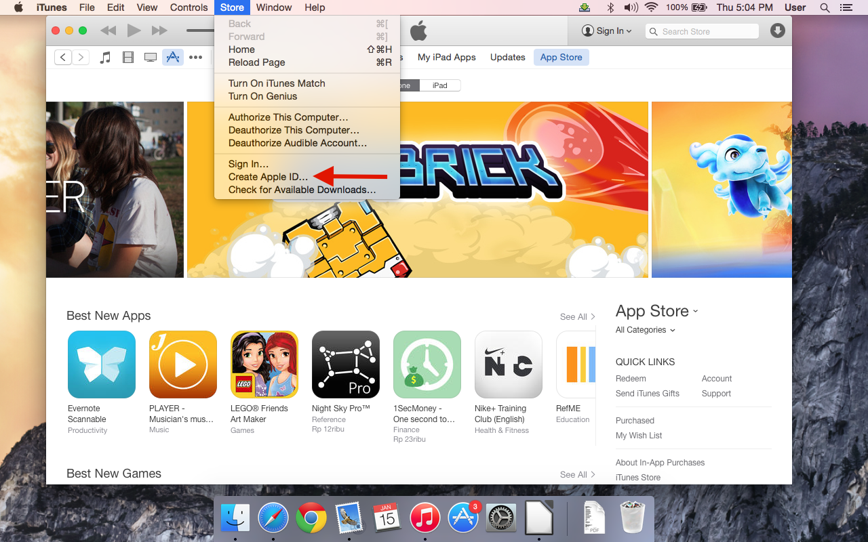Open the Movies library icon
Image resolution: width=868 pixels, height=542 pixels.
tap(128, 58)
